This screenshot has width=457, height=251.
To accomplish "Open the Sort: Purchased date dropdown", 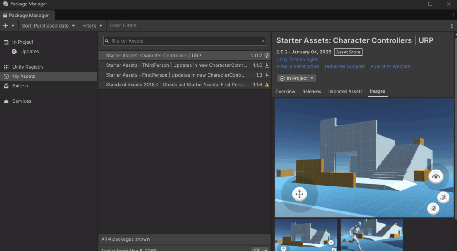I will pos(49,26).
